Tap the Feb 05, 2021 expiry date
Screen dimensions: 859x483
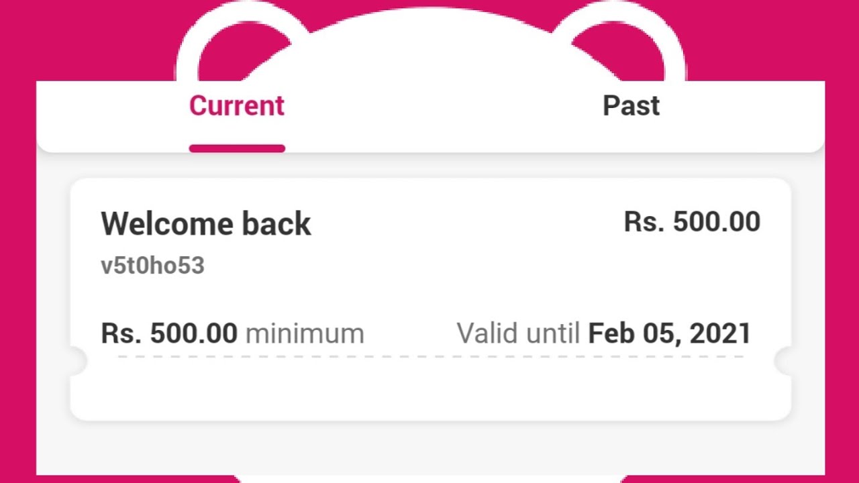click(669, 333)
